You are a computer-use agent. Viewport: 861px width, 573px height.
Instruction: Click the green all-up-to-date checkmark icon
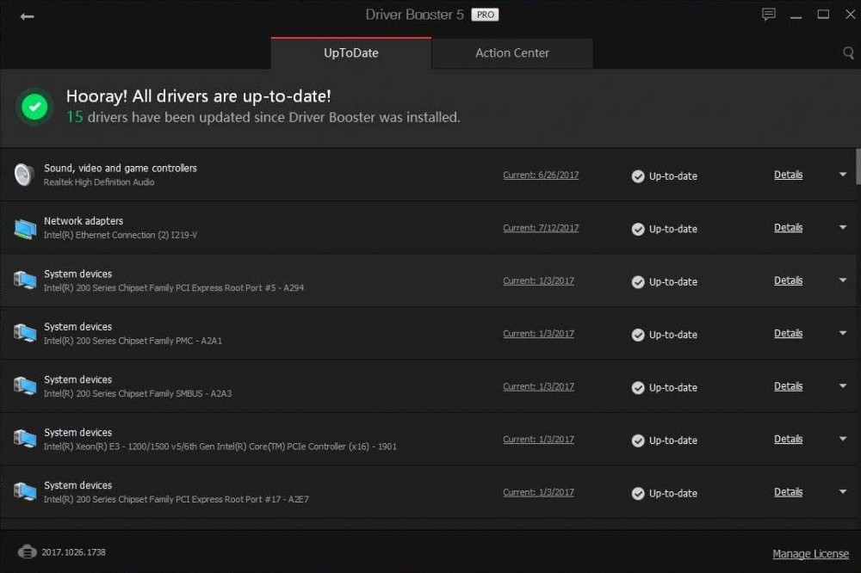click(x=34, y=107)
